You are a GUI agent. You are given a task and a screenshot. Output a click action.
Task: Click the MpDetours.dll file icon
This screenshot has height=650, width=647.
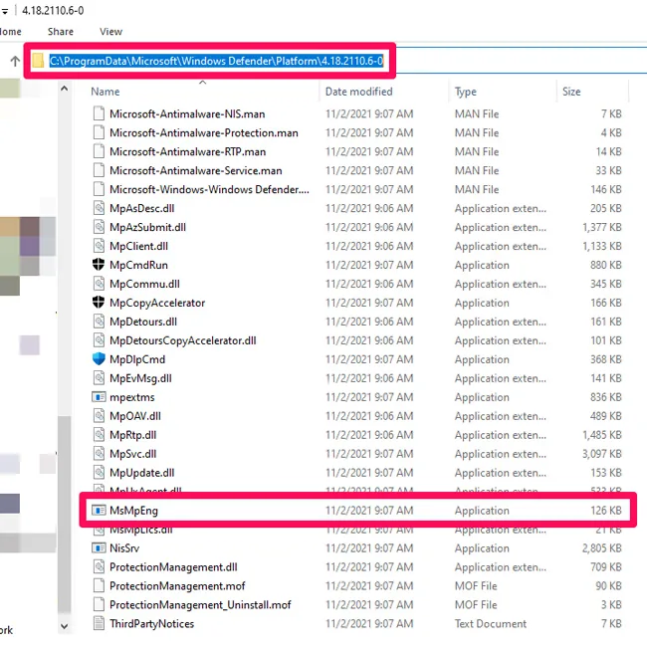pos(99,322)
